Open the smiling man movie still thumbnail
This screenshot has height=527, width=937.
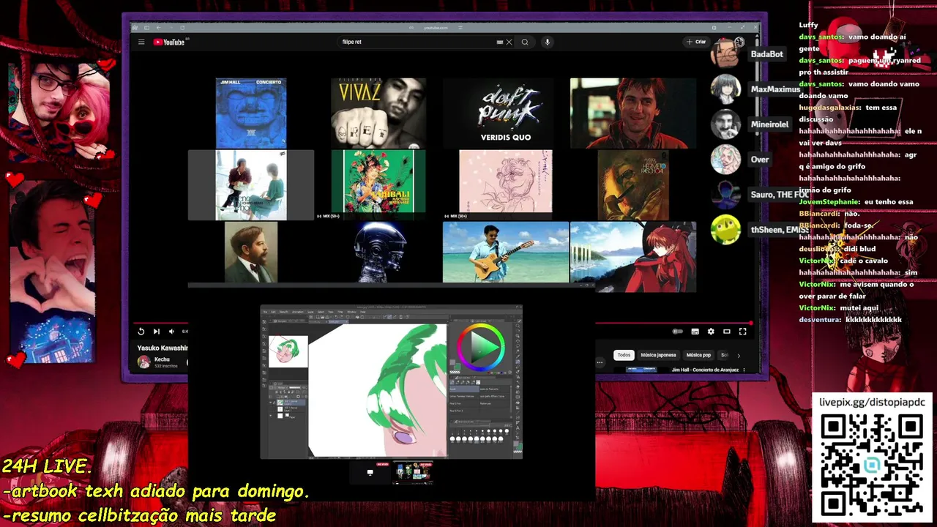coord(633,113)
